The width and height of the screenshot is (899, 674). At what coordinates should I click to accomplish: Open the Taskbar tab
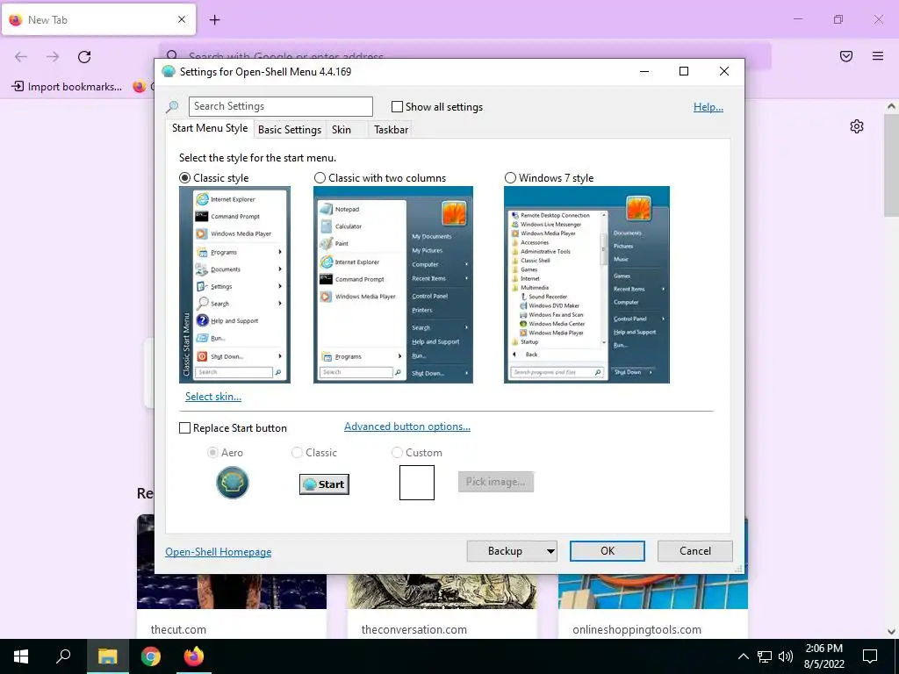(391, 130)
